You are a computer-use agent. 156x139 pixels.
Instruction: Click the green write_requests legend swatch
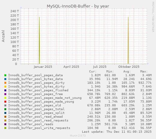click(5, 128)
